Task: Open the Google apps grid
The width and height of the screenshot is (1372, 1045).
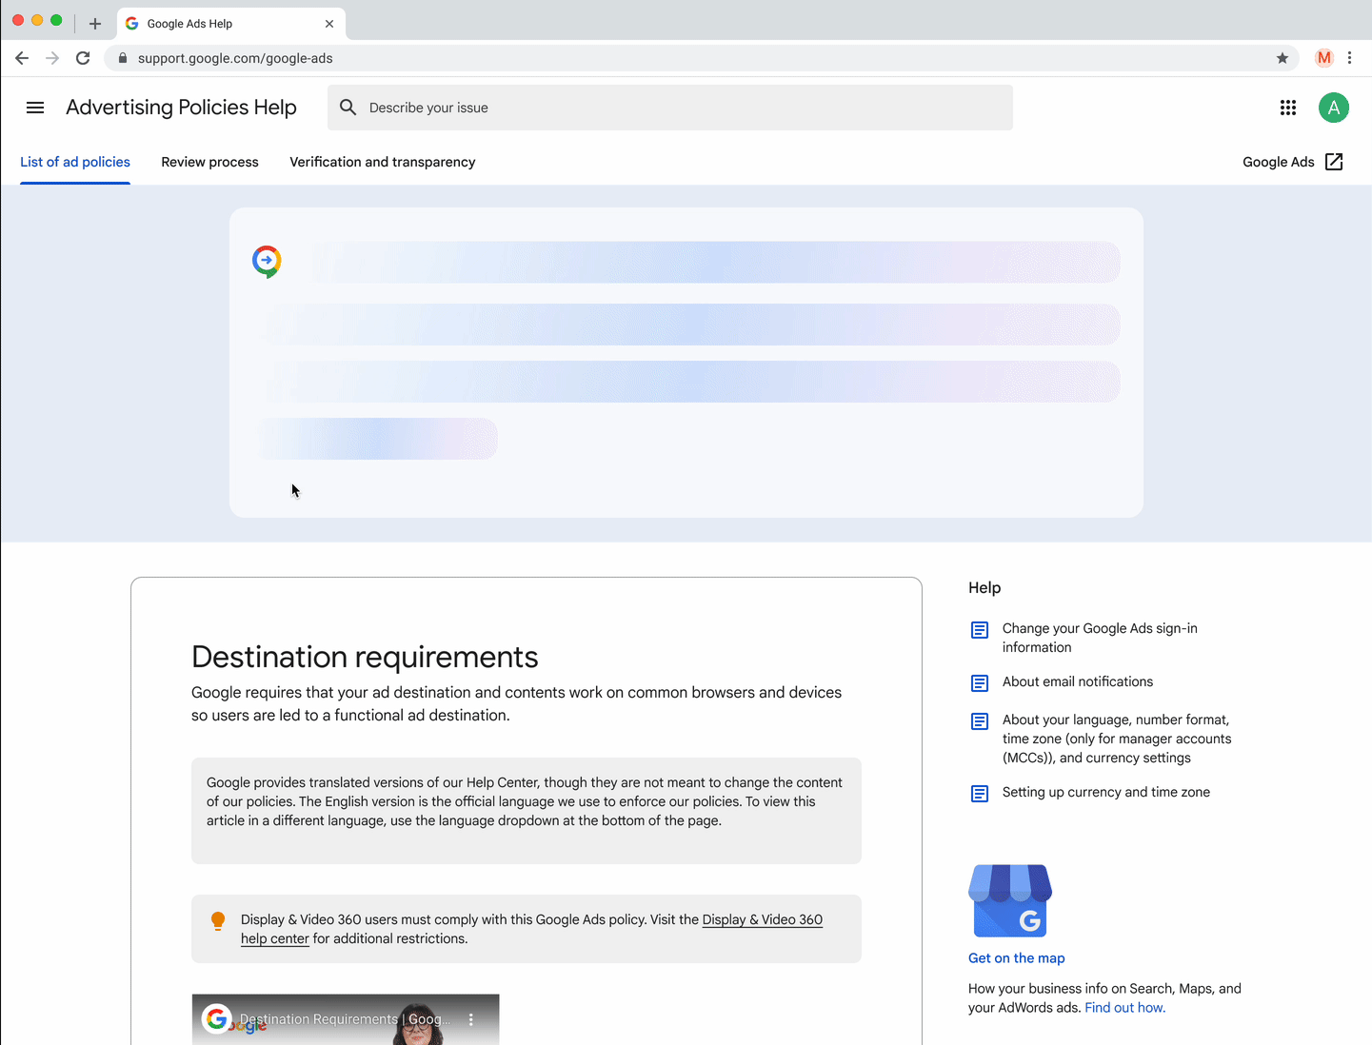Action: (x=1288, y=108)
